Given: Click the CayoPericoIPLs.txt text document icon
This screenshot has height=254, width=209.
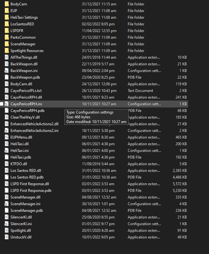Looking at the screenshot, I should point(7,91).
